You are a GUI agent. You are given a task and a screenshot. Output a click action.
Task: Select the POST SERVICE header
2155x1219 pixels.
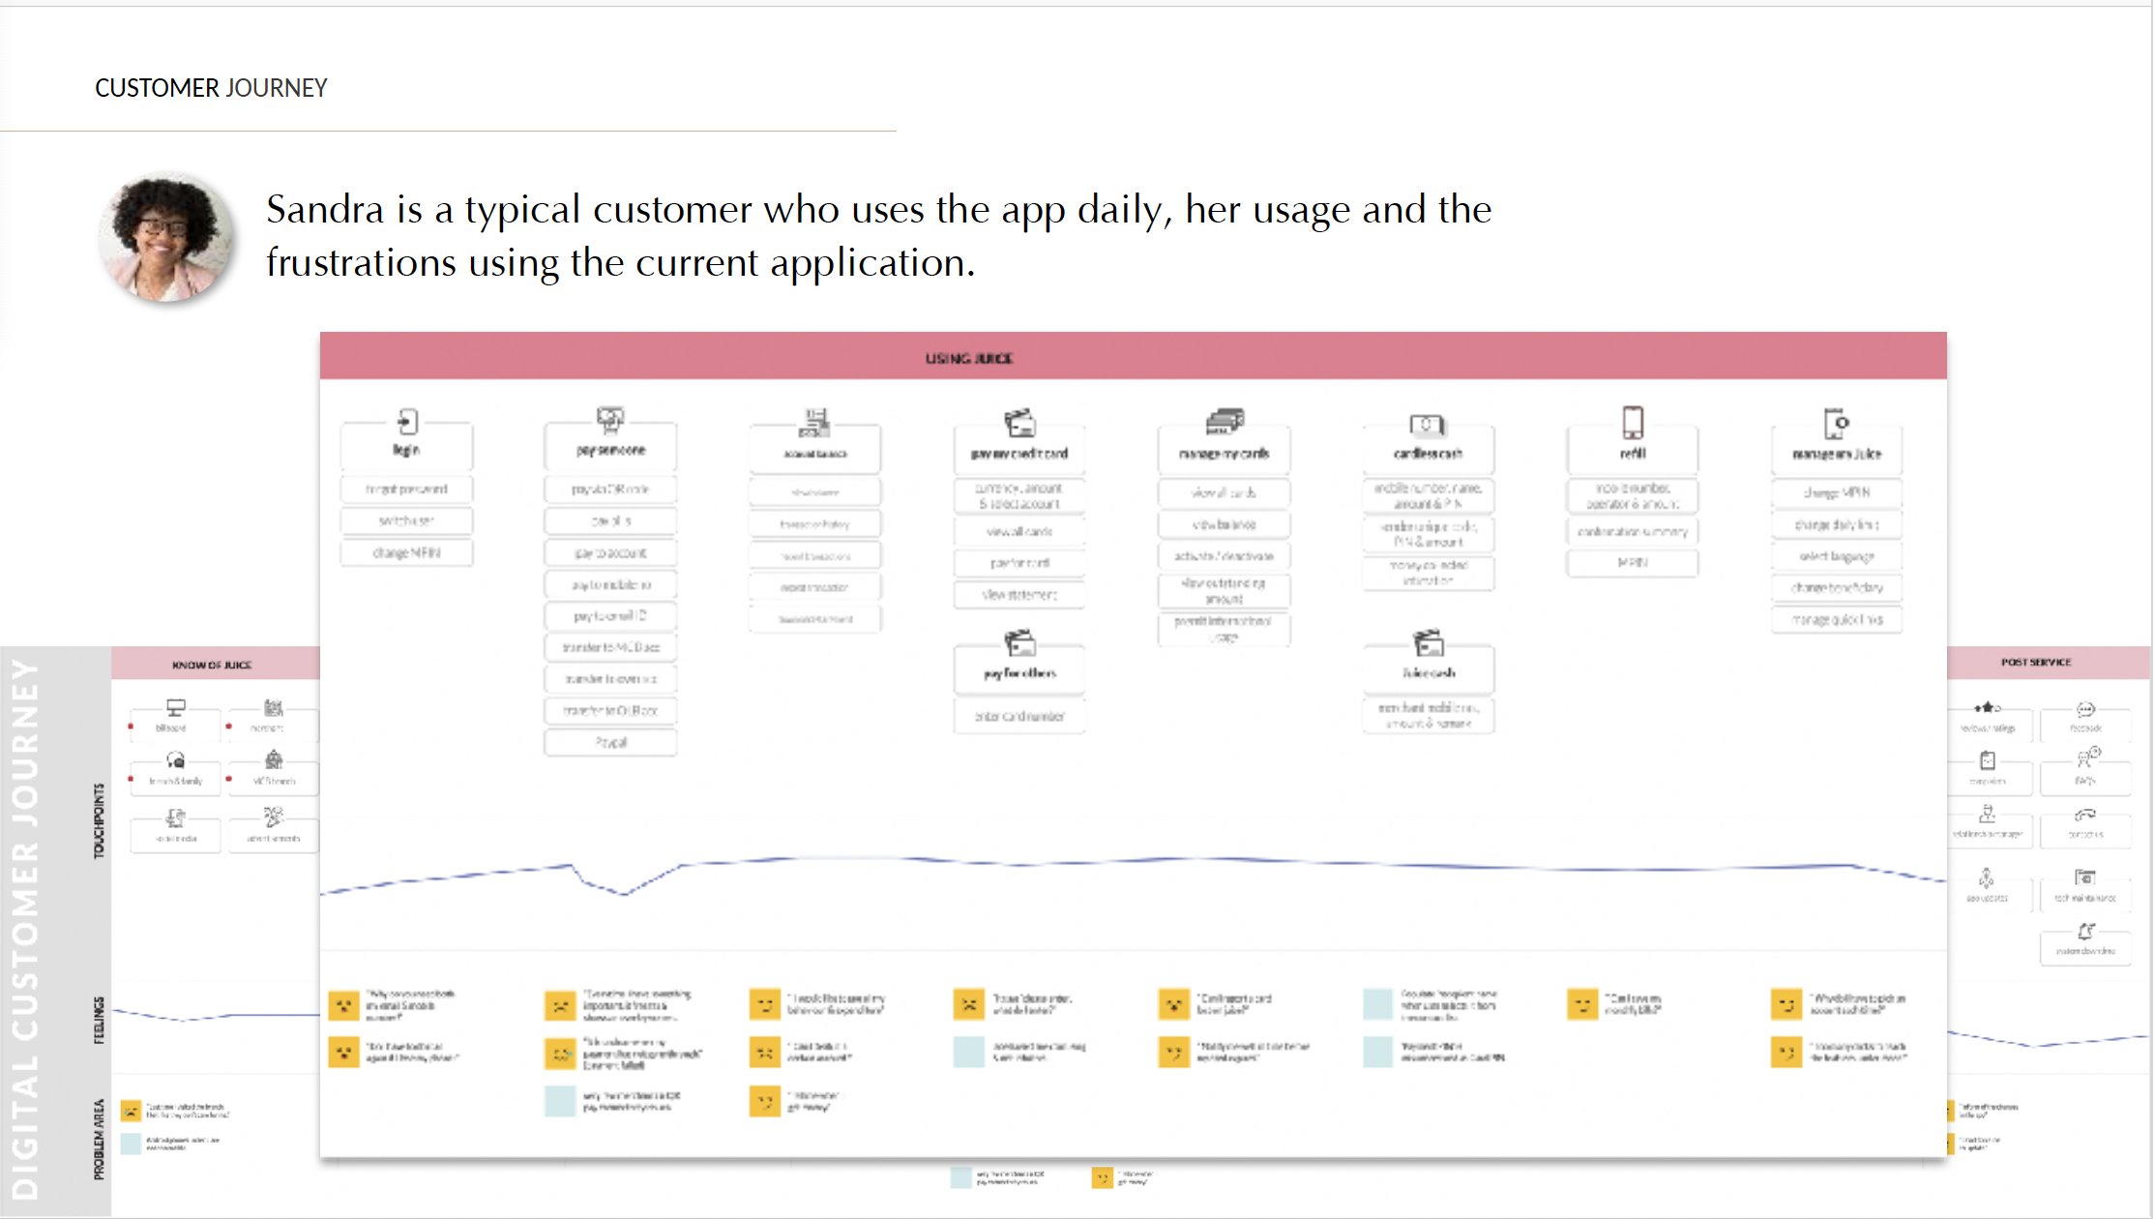pyautogui.click(x=2037, y=663)
